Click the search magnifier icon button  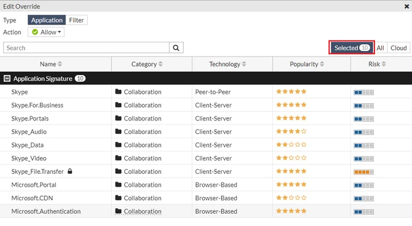pyautogui.click(x=176, y=48)
